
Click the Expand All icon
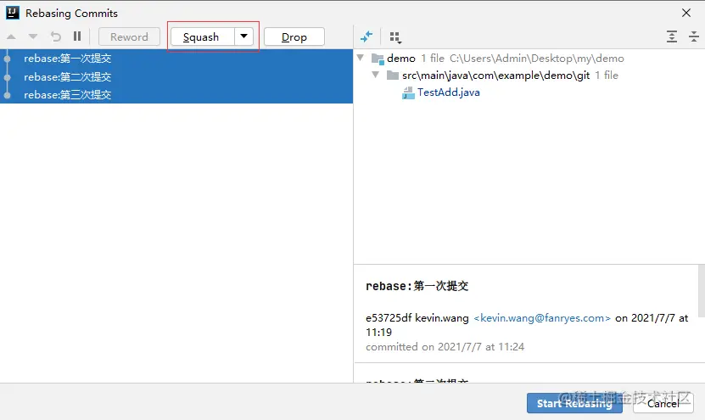pyautogui.click(x=672, y=36)
